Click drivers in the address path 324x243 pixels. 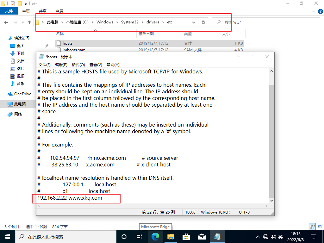tap(153, 22)
